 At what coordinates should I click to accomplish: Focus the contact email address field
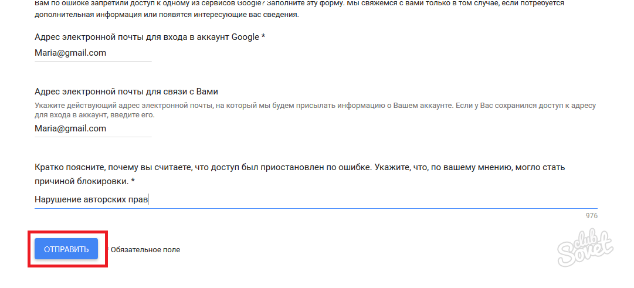coord(93,128)
